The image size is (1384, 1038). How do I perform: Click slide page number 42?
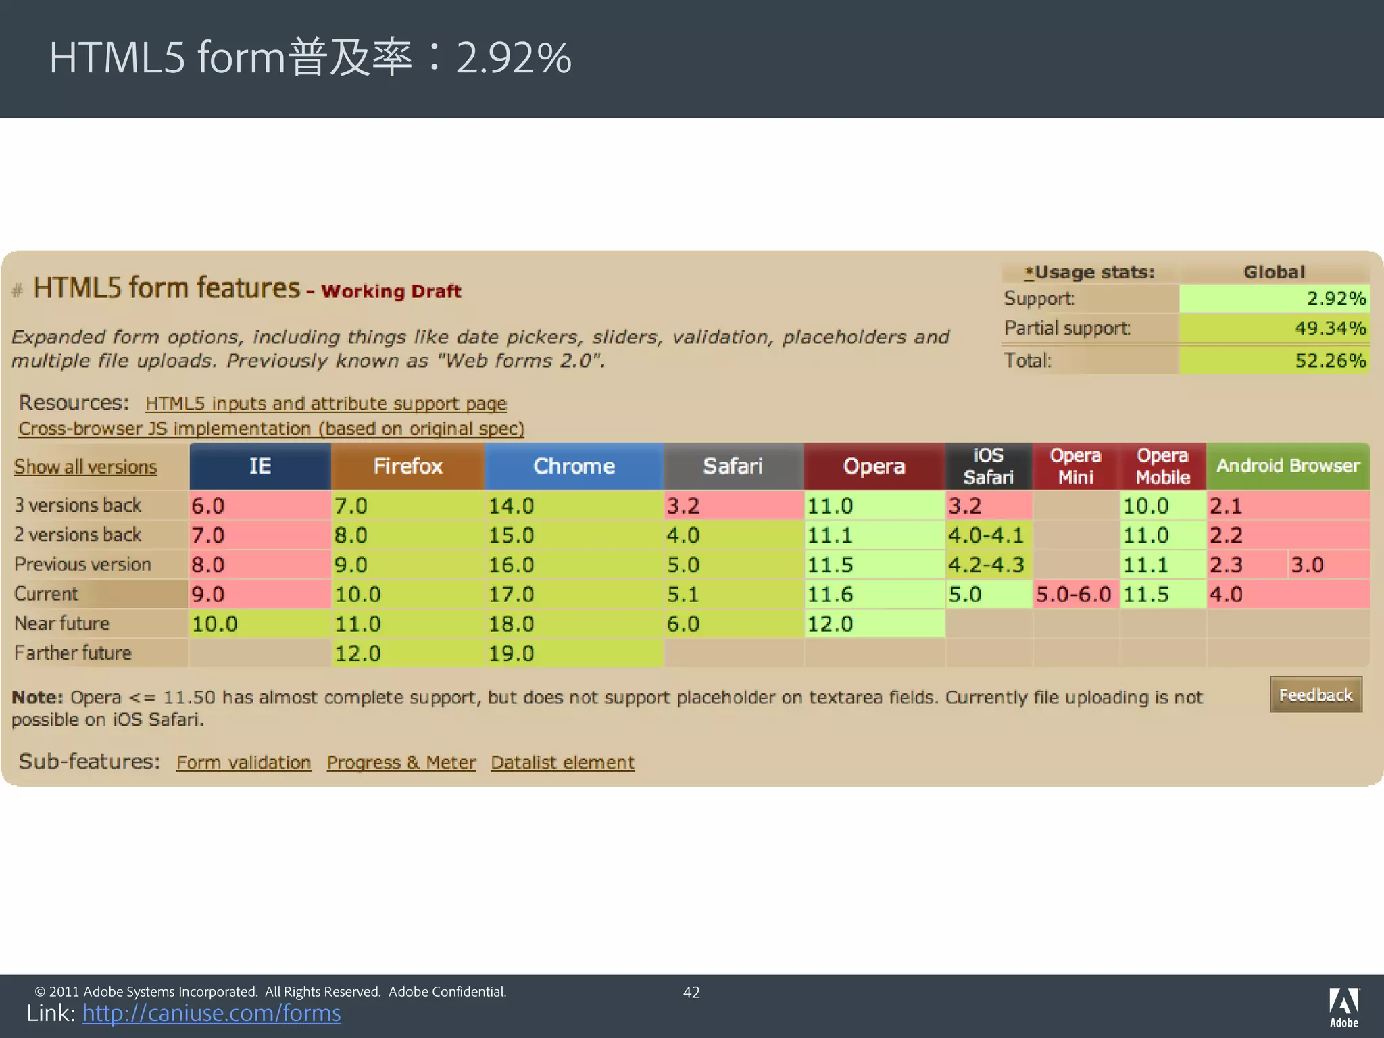click(691, 992)
